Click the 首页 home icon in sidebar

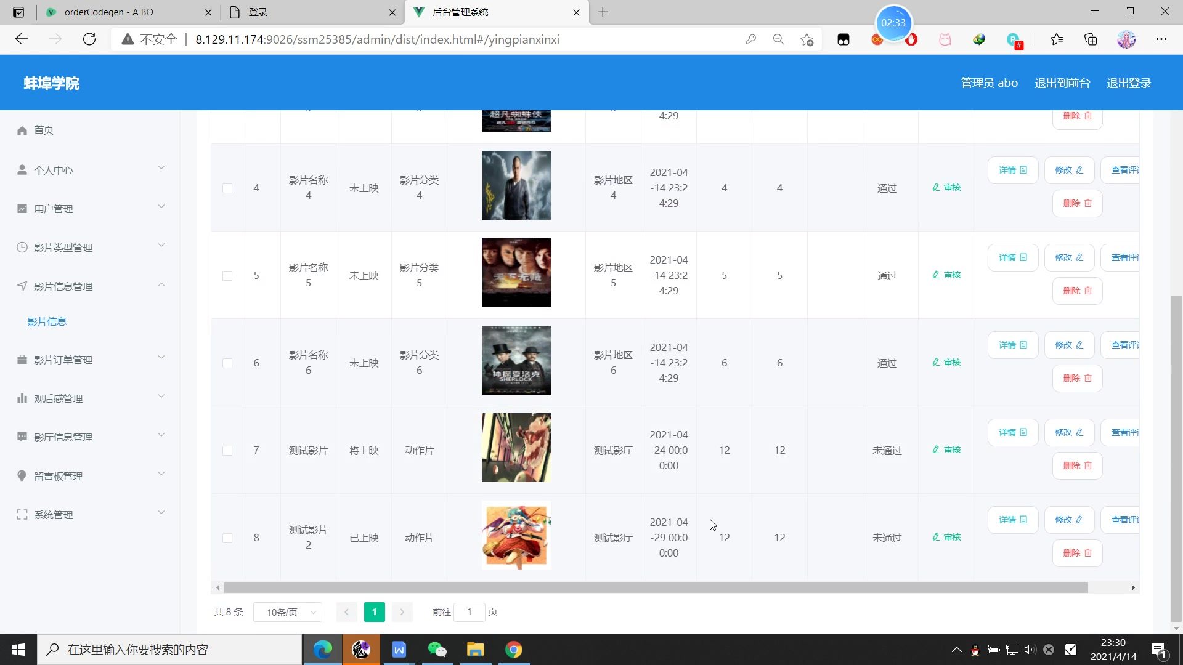coord(22,131)
